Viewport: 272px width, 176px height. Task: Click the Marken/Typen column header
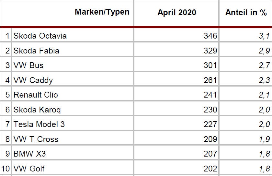pyautogui.click(x=102, y=12)
